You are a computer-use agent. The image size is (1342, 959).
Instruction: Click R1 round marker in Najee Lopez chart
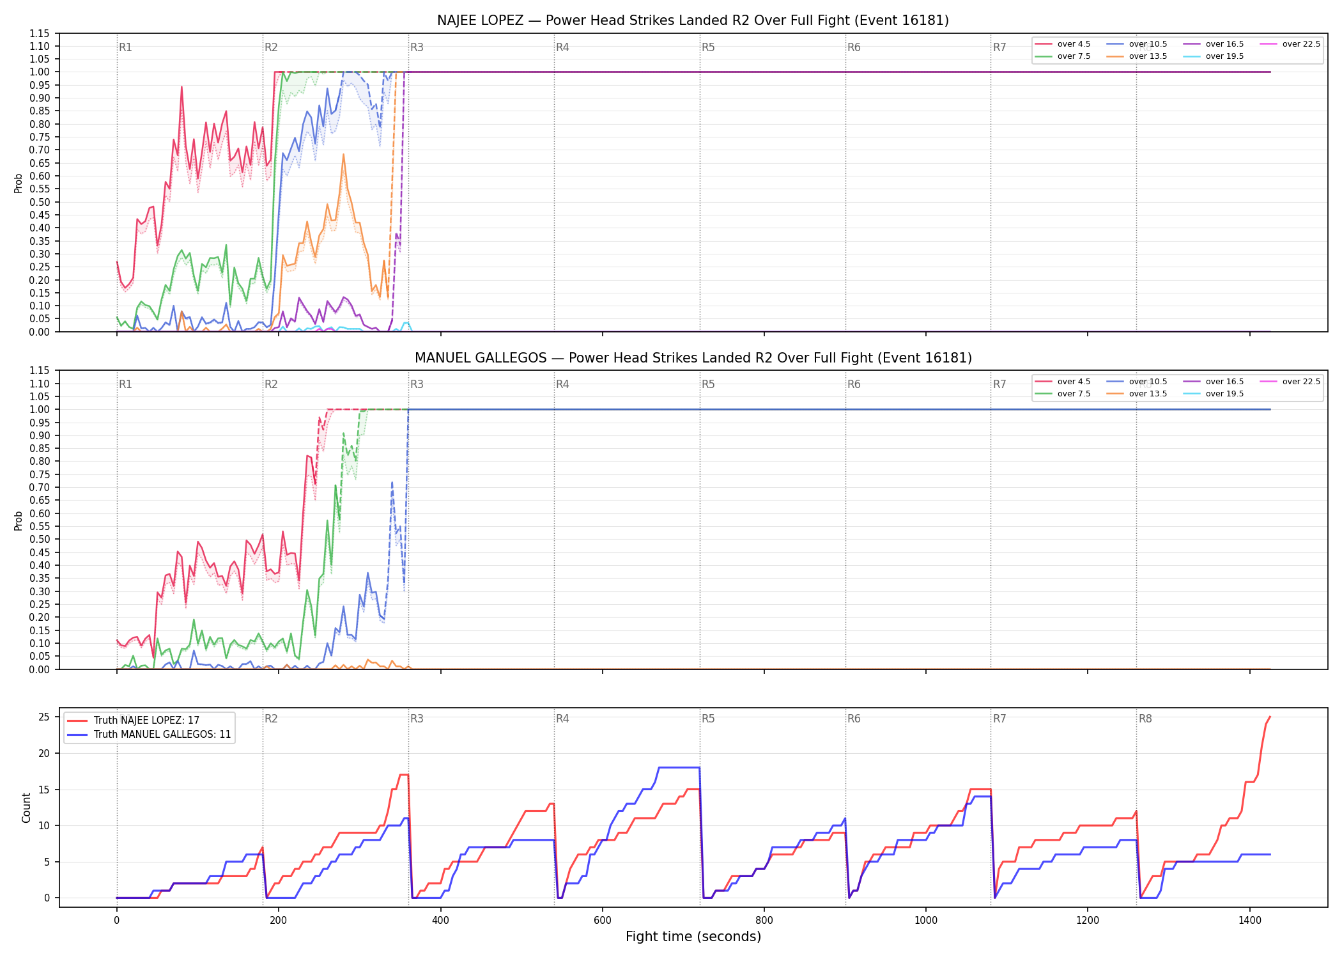tap(125, 47)
